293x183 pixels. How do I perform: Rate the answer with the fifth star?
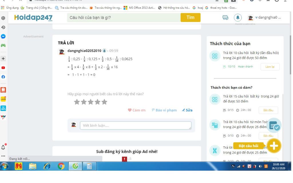pyautogui.click(x=104, y=102)
